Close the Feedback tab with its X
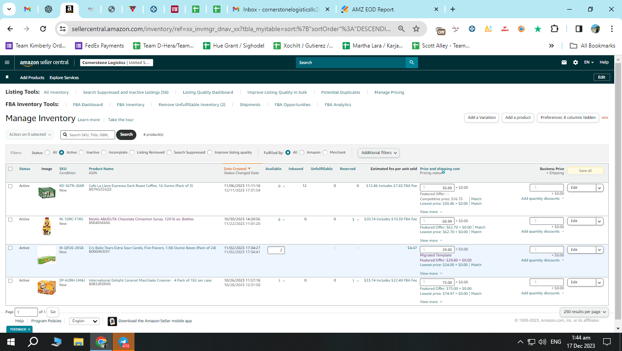 pos(29,329)
